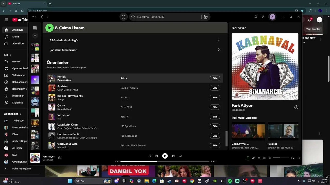Viewport: 330px width, 185px height.
Task: Mute with the volume speaker icon
Action: [x=270, y=158]
